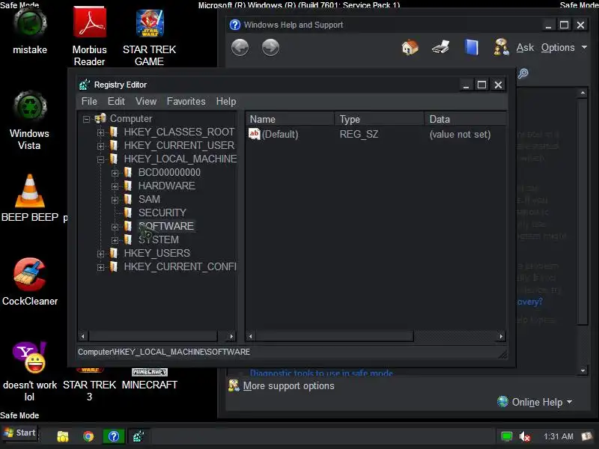The image size is (599, 449).
Task: Open the mistake desktop icon
Action: [x=30, y=31]
